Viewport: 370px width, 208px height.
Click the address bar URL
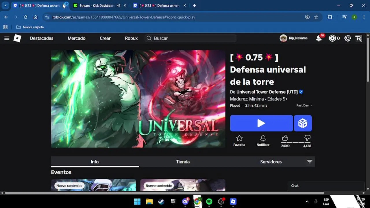coord(124,17)
